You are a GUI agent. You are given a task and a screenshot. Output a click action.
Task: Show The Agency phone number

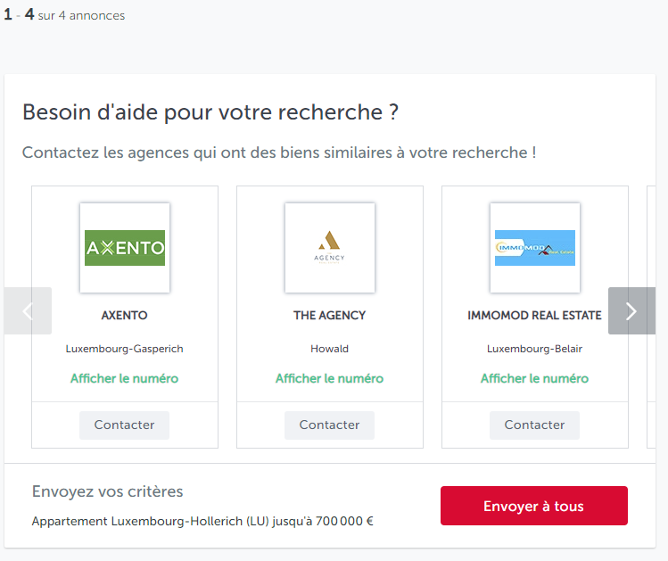click(x=329, y=378)
